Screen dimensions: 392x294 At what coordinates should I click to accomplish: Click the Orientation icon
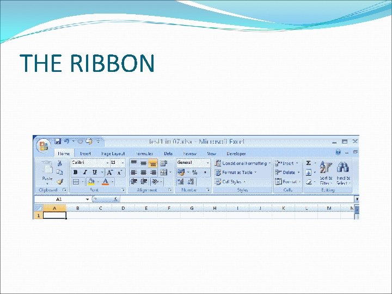(155, 181)
